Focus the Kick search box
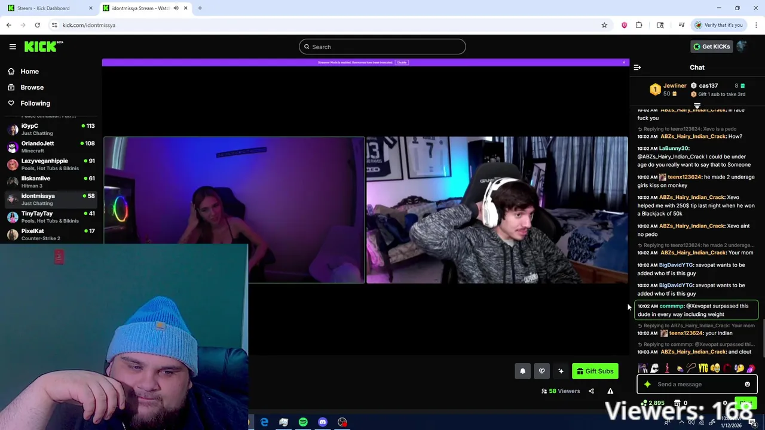 [382, 47]
